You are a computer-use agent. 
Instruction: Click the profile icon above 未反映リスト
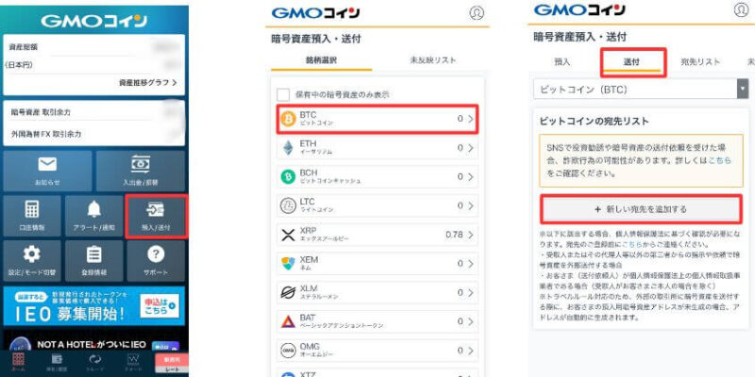(x=477, y=13)
